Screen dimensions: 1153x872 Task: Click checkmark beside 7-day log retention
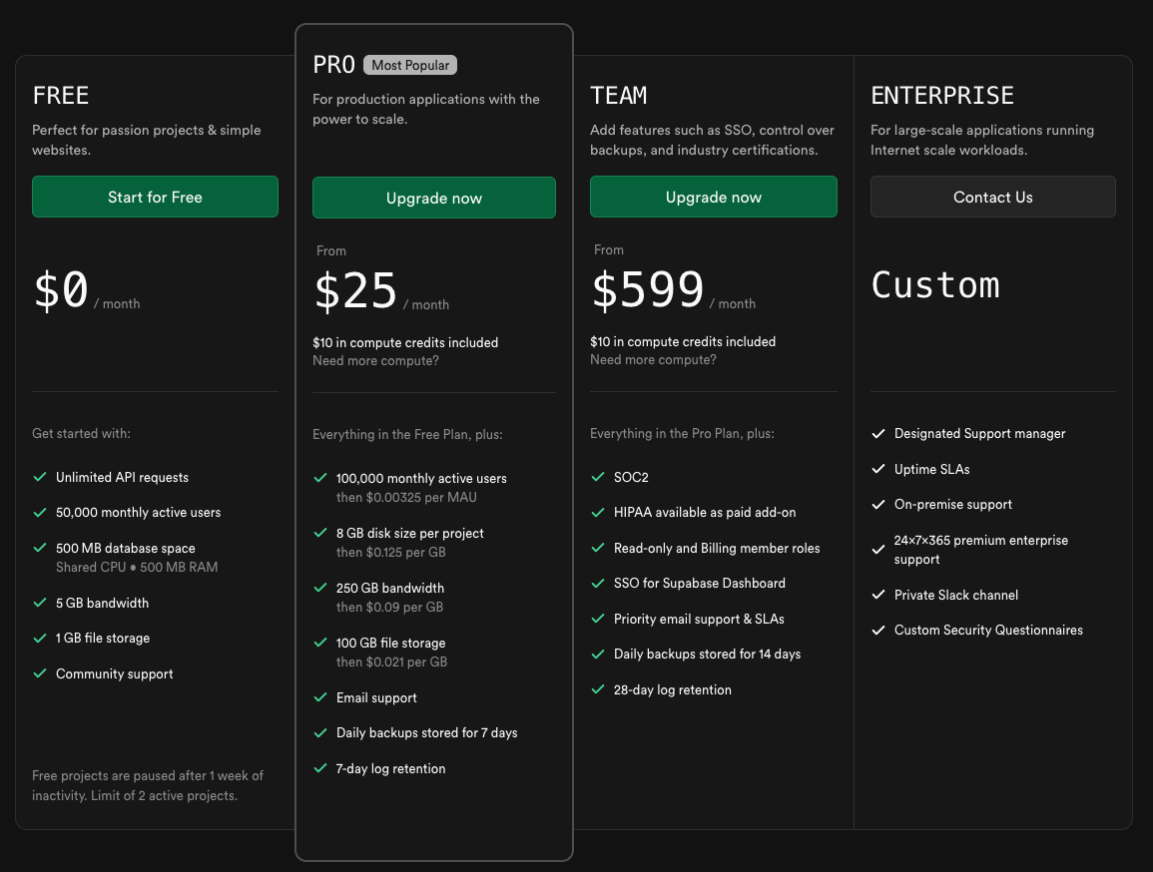320,768
